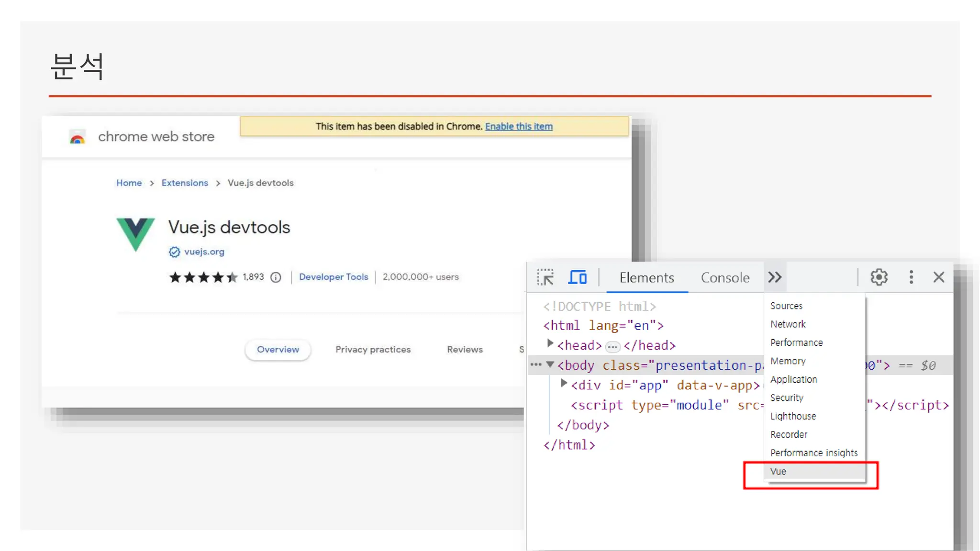Click the rating info circle icon
Viewport: 980px width, 551px height.
click(x=276, y=277)
